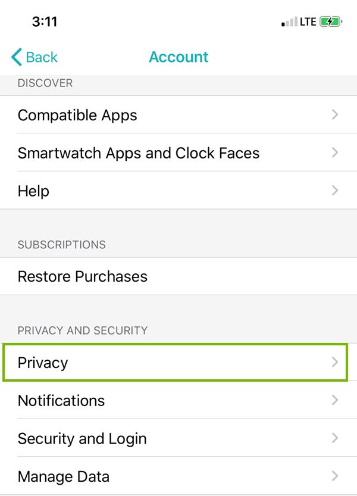The height and width of the screenshot is (496, 357).
Task: Open Smartwatch Apps and Clock Faces
Action: pyautogui.click(x=139, y=153)
